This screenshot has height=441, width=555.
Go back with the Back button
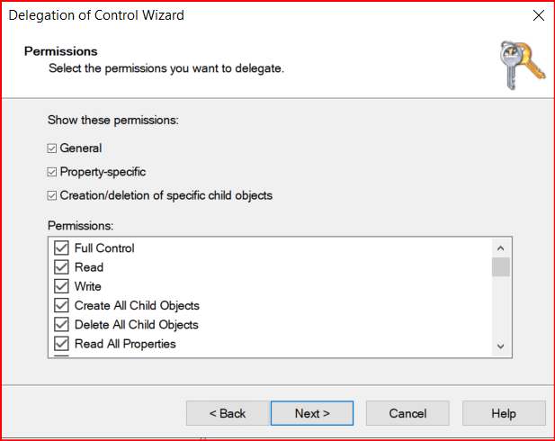[x=227, y=414]
